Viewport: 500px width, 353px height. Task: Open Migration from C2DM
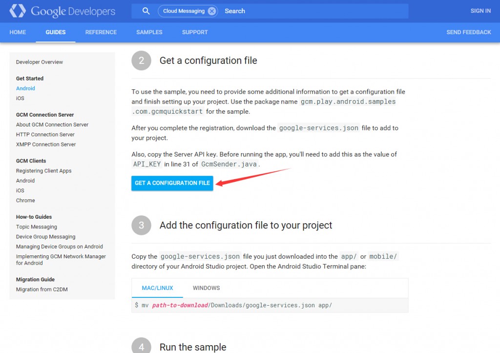(42, 289)
